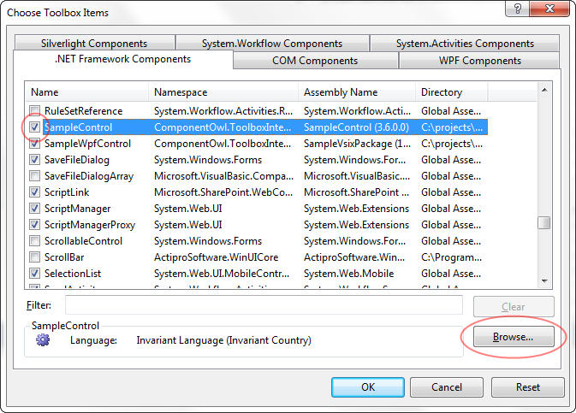The image size is (576, 413).
Task: Click inside the Filter text field
Action: [x=264, y=305]
